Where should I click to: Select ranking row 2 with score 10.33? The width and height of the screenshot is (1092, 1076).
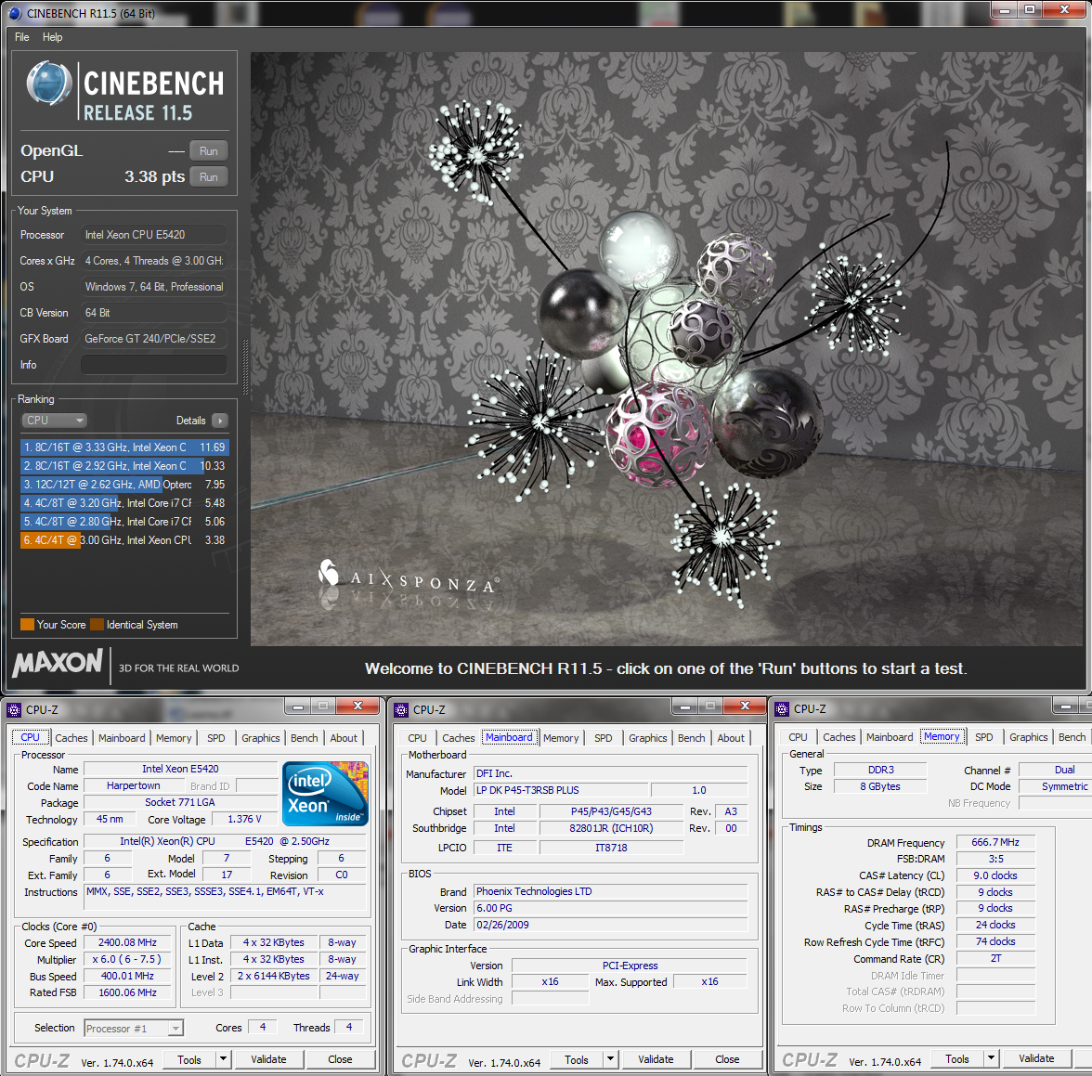(124, 466)
